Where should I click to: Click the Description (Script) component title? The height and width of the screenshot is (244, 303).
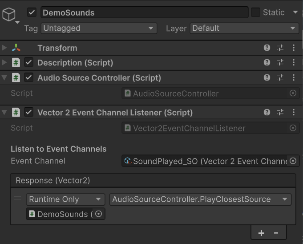coord(75,63)
